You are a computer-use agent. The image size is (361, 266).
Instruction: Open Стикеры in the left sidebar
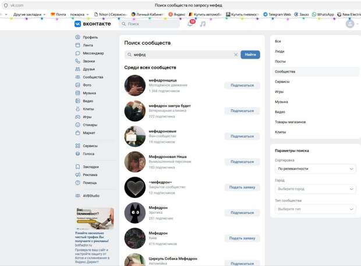[90, 124]
